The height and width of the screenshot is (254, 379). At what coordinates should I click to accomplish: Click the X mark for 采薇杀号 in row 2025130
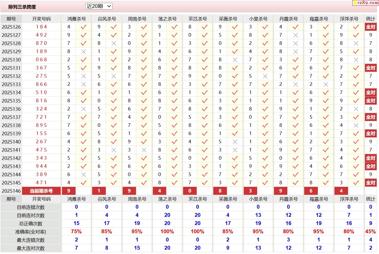[x=235, y=60]
